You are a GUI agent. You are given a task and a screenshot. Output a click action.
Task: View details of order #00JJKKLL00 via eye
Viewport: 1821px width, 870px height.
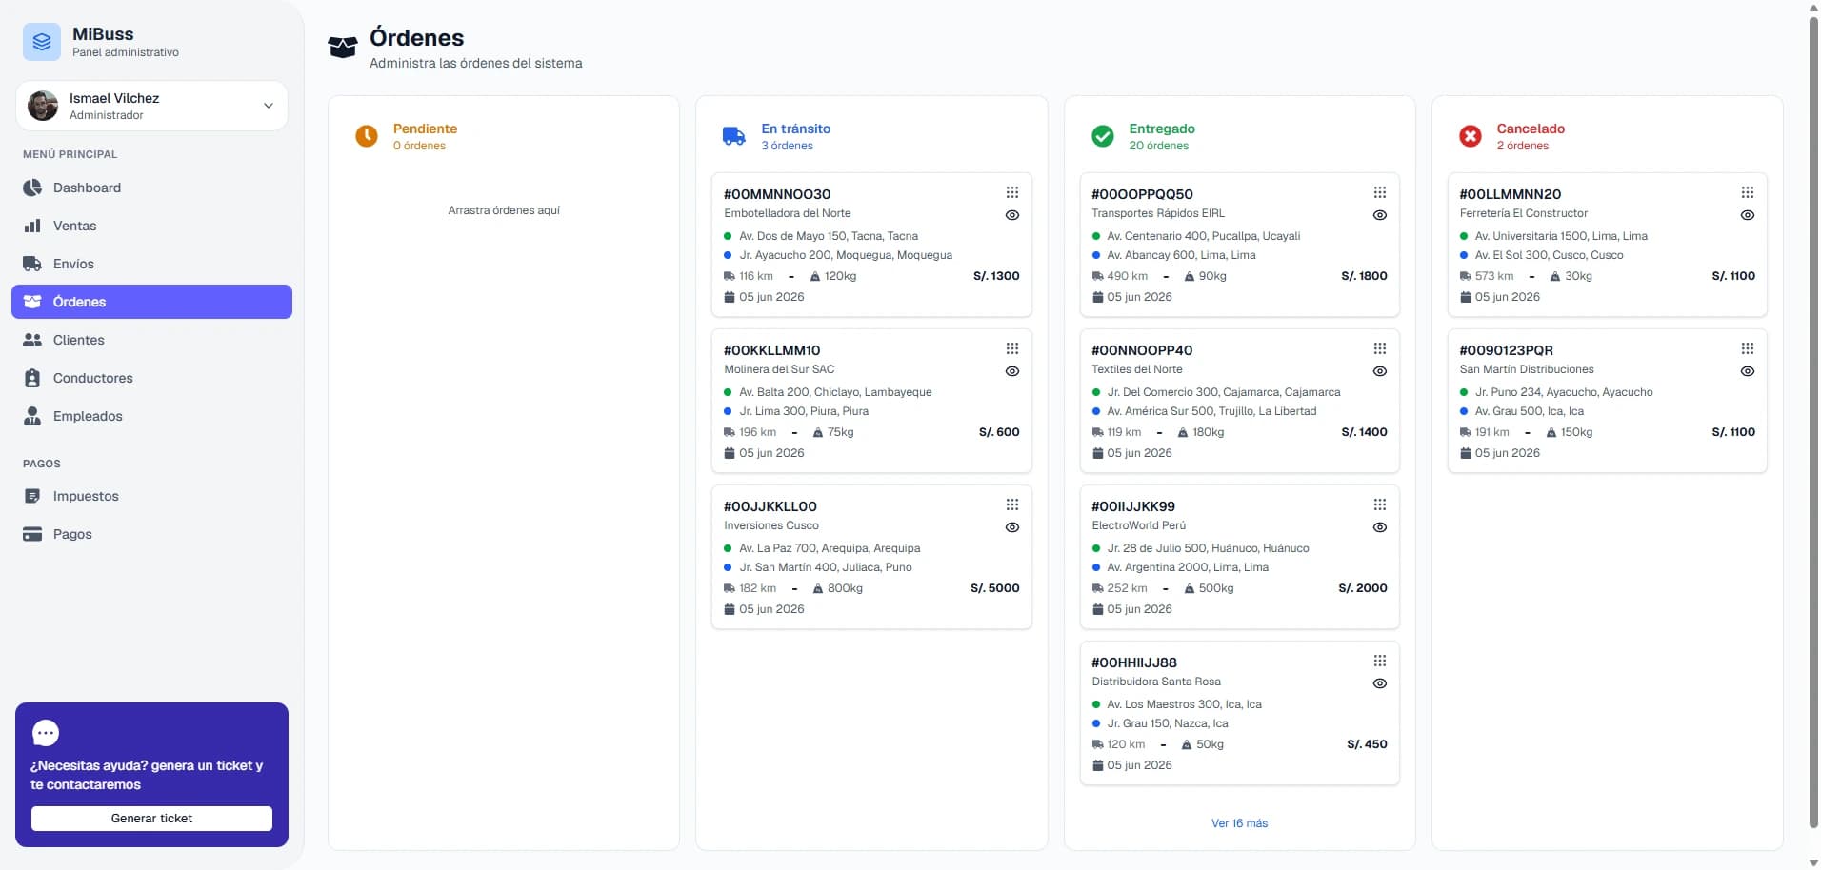(1012, 527)
